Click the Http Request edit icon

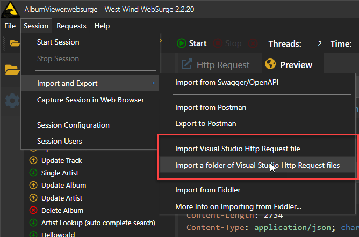click(187, 64)
